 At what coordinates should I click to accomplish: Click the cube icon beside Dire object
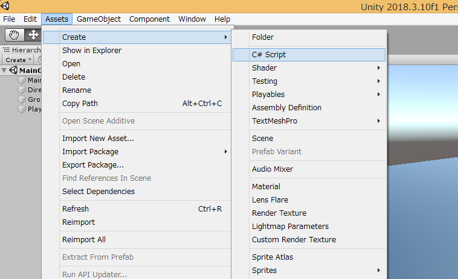22,90
